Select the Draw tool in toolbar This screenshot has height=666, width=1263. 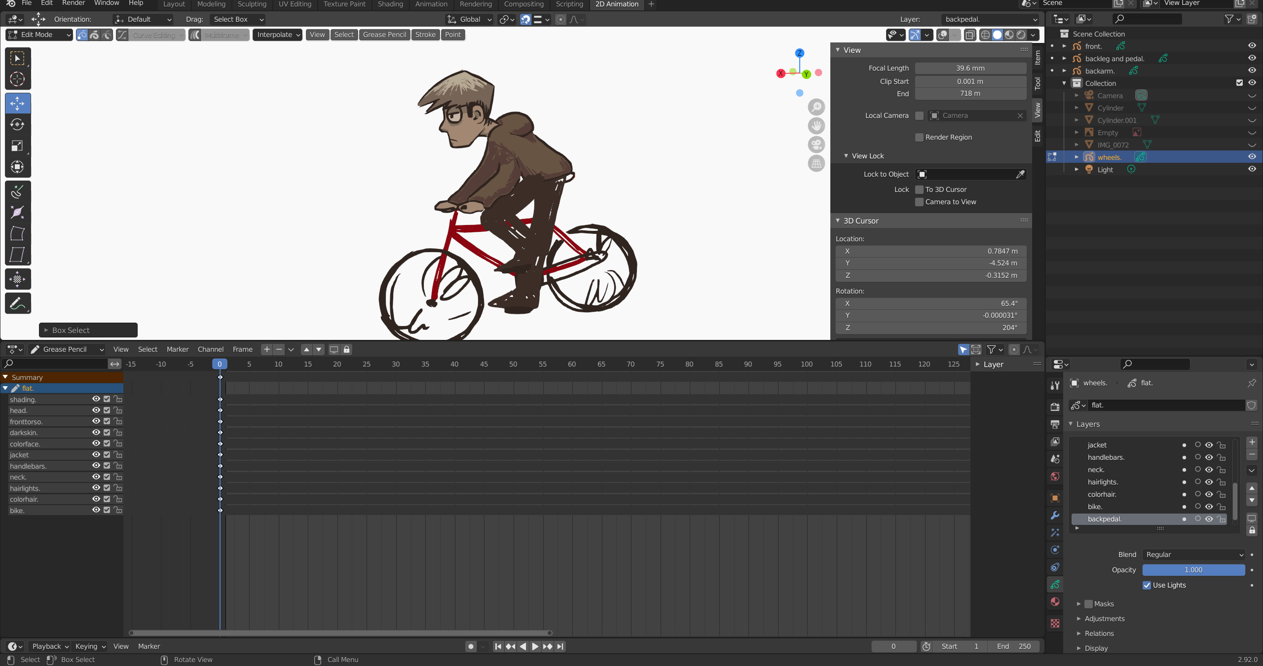[x=18, y=303]
